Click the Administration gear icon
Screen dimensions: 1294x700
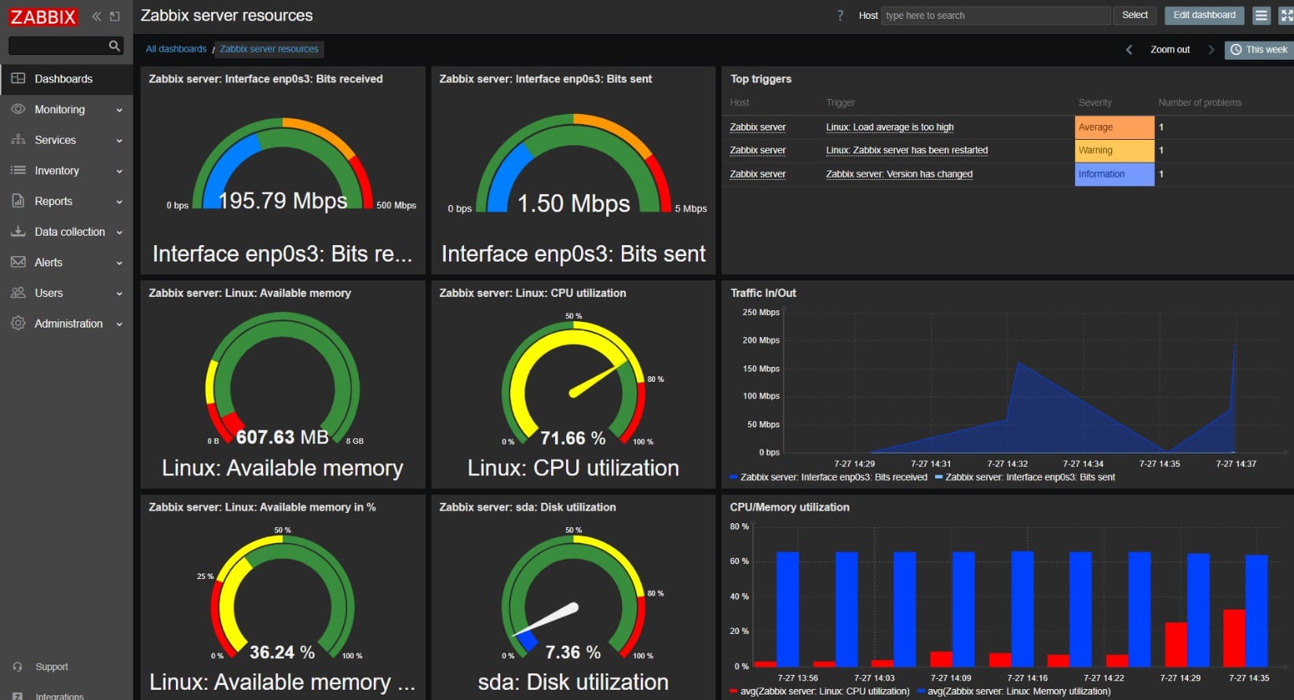[x=18, y=324]
